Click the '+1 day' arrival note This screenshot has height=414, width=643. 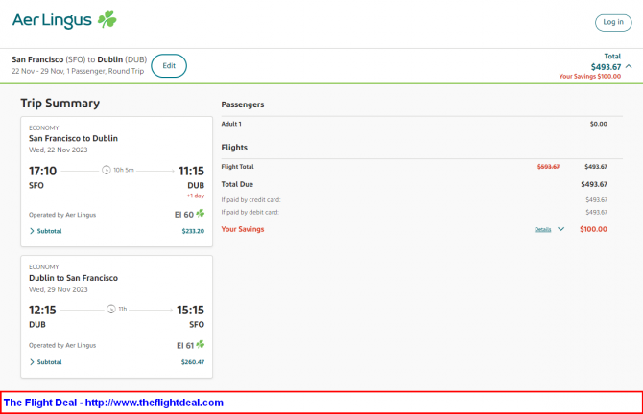click(x=196, y=195)
